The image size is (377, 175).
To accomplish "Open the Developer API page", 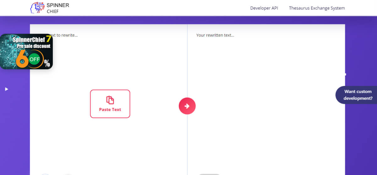I will coord(264,8).
